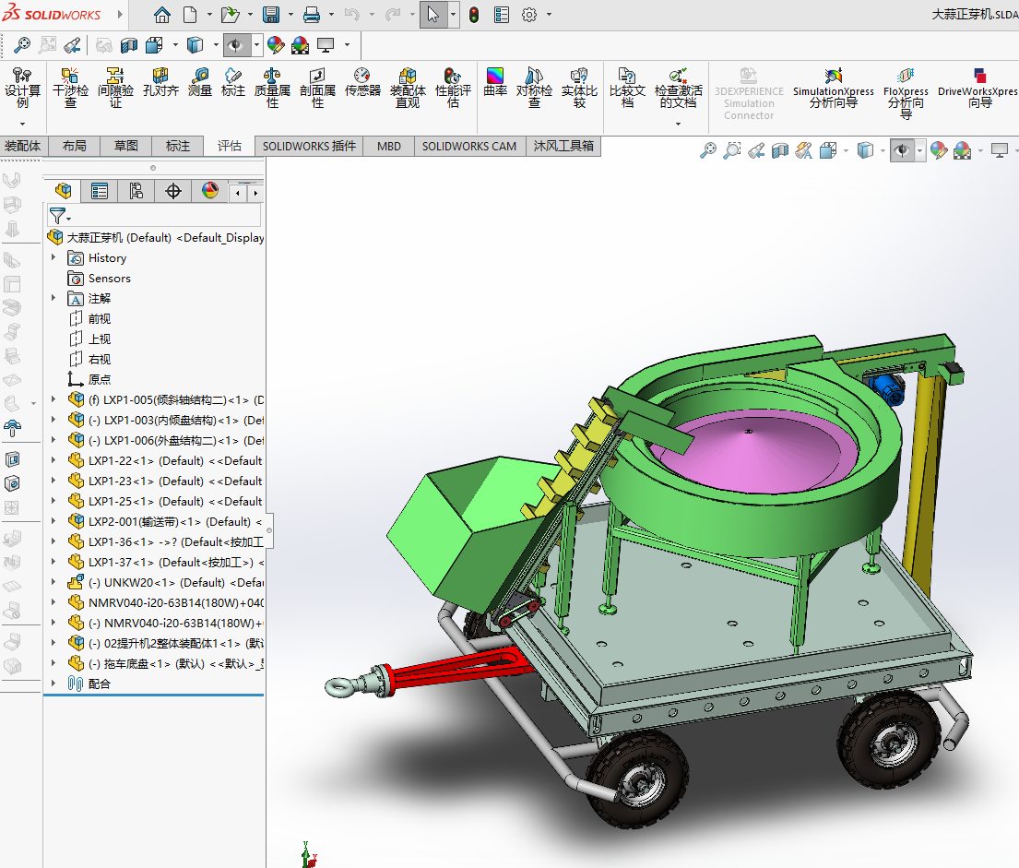The height and width of the screenshot is (868, 1019).
Task: Launch SimulationXpress 分析向导
Action: click(x=834, y=87)
